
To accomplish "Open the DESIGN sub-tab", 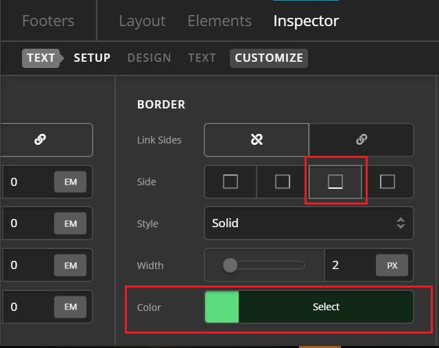I will [x=150, y=58].
